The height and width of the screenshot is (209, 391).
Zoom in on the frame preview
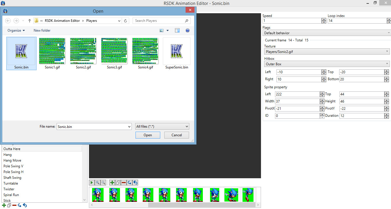click(x=98, y=183)
